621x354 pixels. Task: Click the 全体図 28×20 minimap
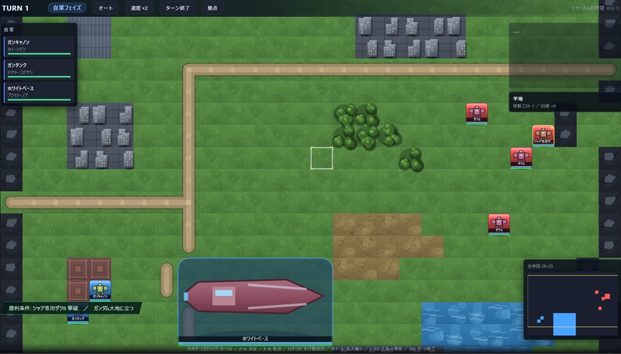(573, 300)
